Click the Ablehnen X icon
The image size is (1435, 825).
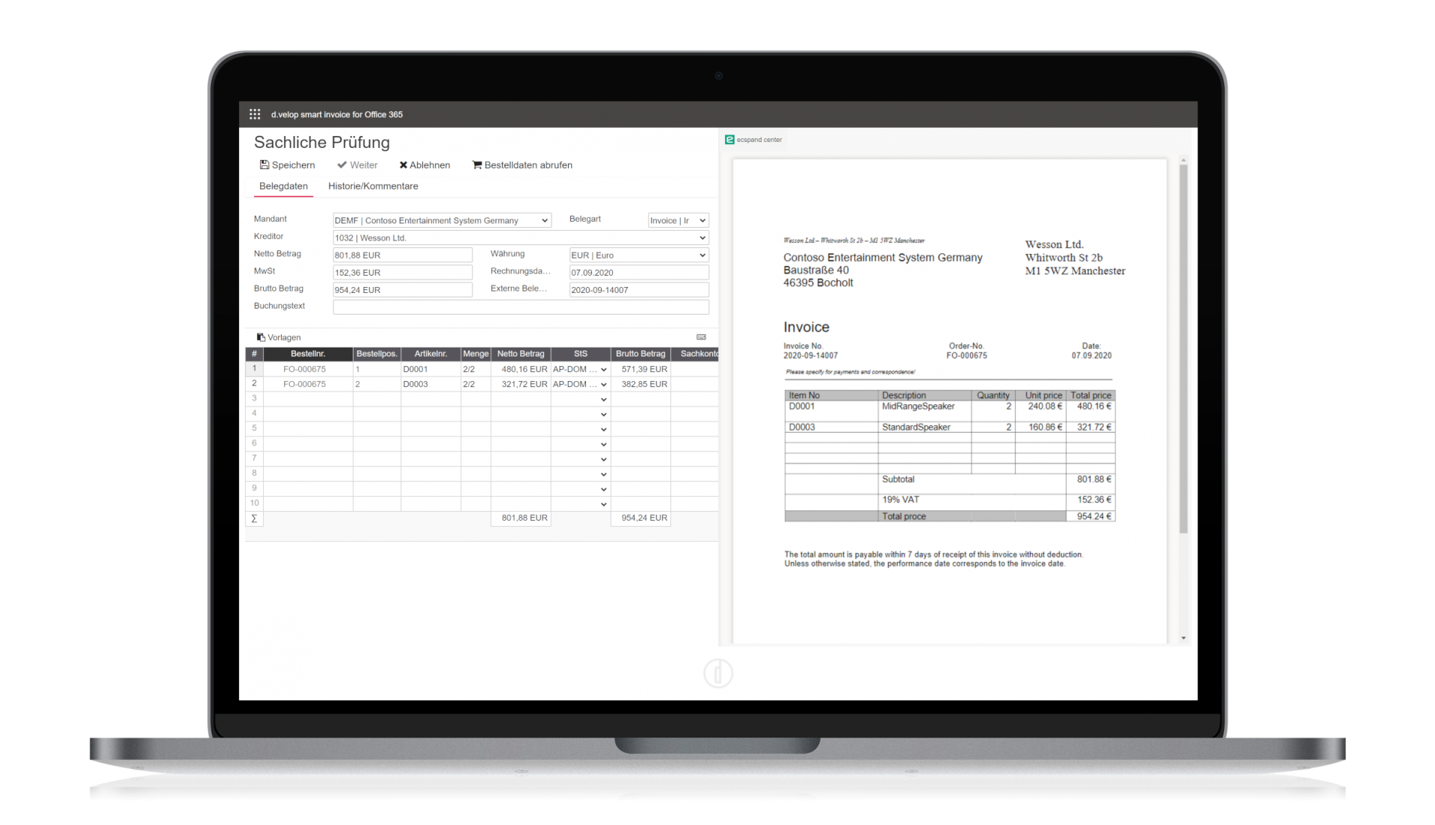click(404, 165)
